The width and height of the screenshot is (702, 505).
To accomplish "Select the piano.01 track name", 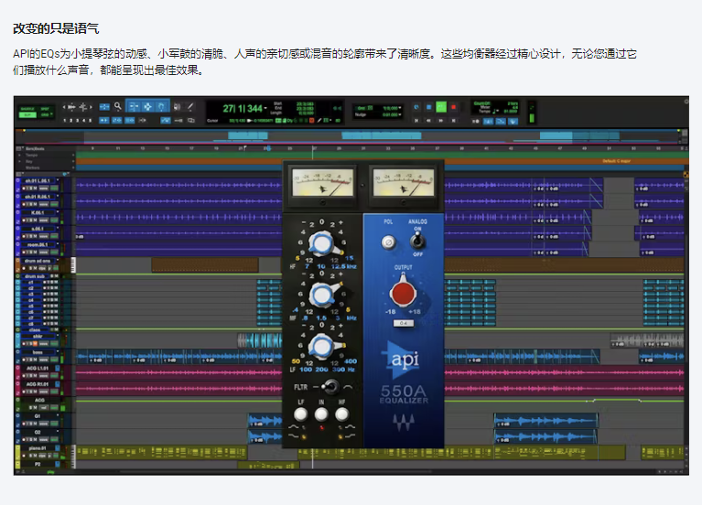I will (x=38, y=448).
